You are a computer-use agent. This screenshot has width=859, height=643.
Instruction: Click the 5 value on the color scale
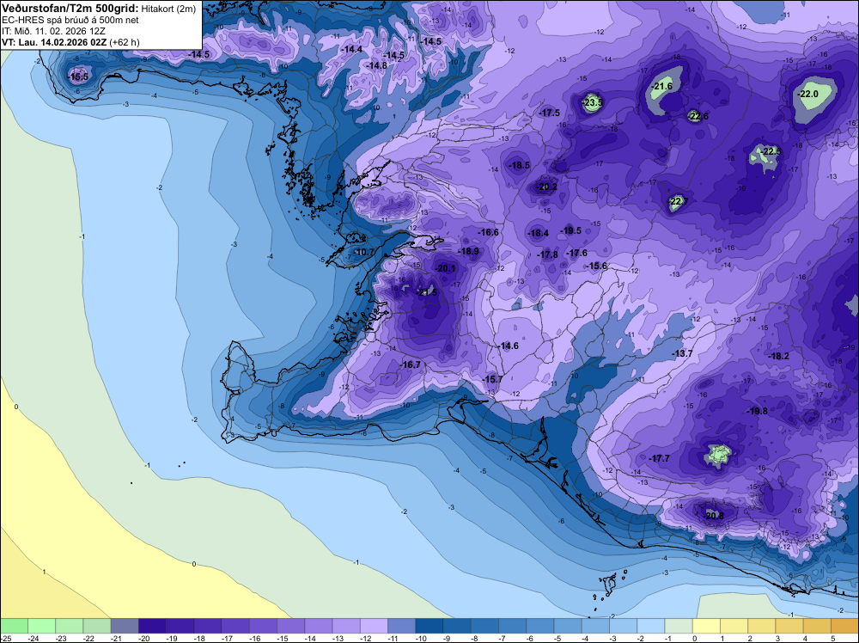[833, 638]
